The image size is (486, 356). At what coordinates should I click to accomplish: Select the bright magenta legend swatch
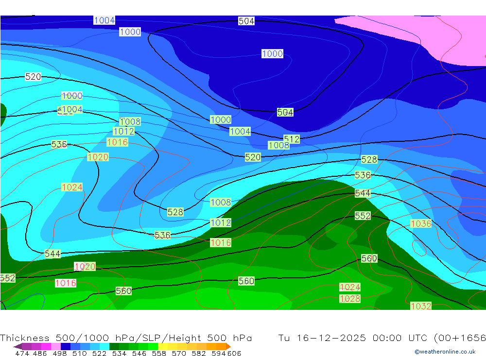(x=46, y=346)
